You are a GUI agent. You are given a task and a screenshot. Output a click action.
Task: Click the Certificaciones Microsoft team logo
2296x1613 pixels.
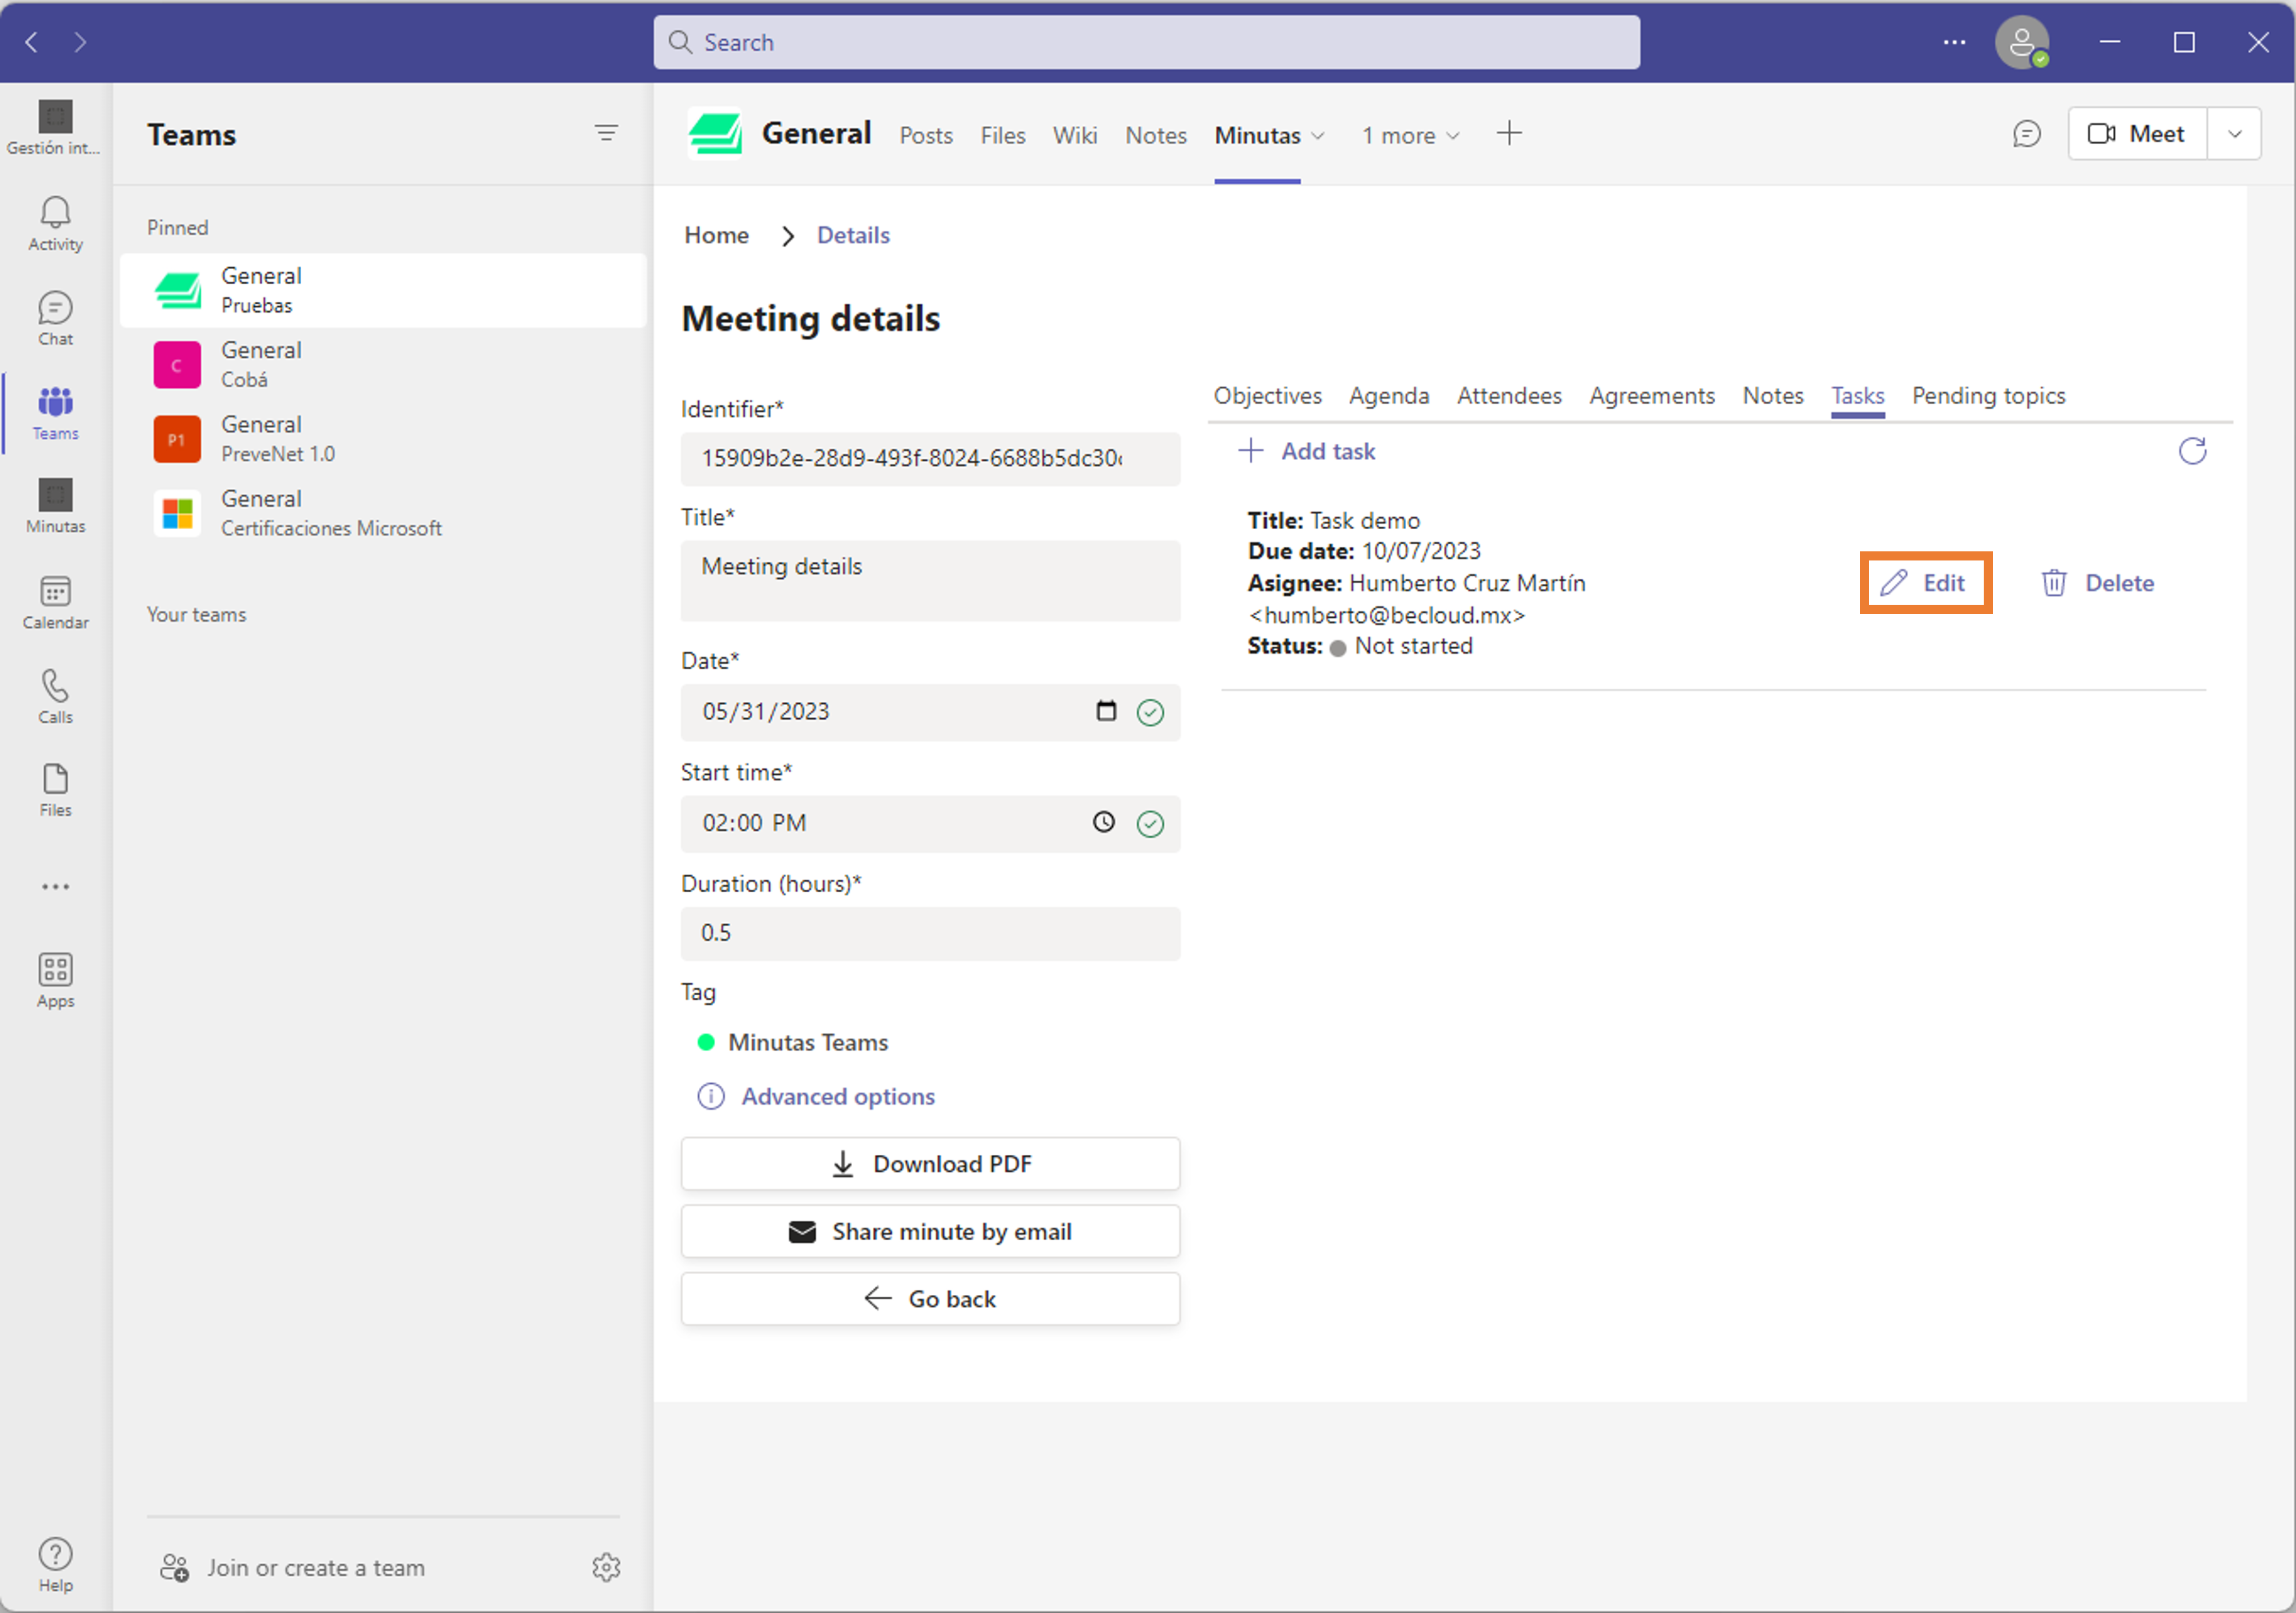177,513
